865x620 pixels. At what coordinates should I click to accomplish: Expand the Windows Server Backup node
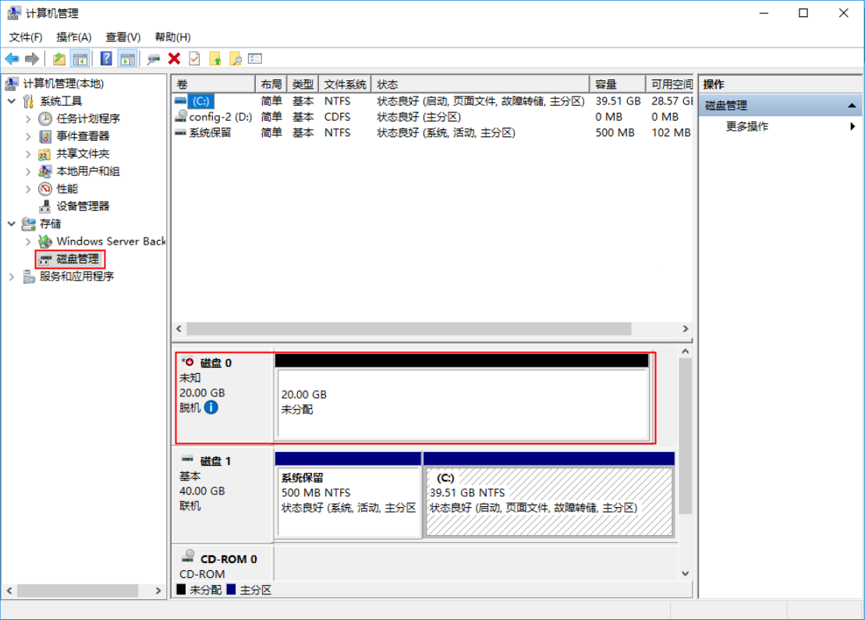(x=28, y=241)
